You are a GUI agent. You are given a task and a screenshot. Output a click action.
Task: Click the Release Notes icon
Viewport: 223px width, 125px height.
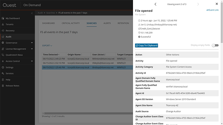pos(3,86)
